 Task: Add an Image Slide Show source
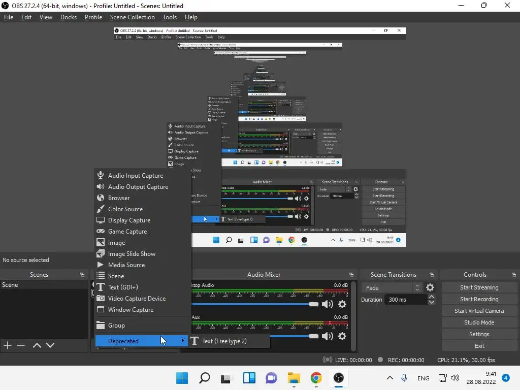(143, 254)
